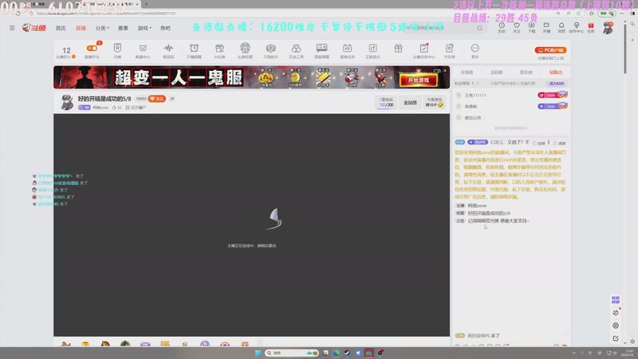Open 下载 download icon in header
Viewport: 638px width, 359px height.
[x=531, y=27]
